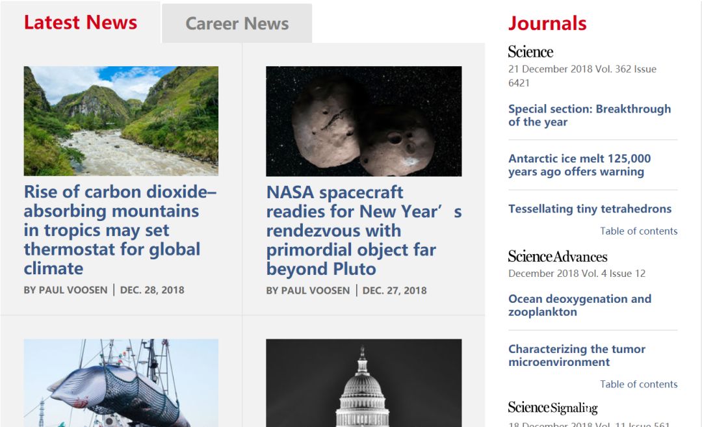
Task: Click the Capitol building thumbnail
Action: (x=363, y=382)
